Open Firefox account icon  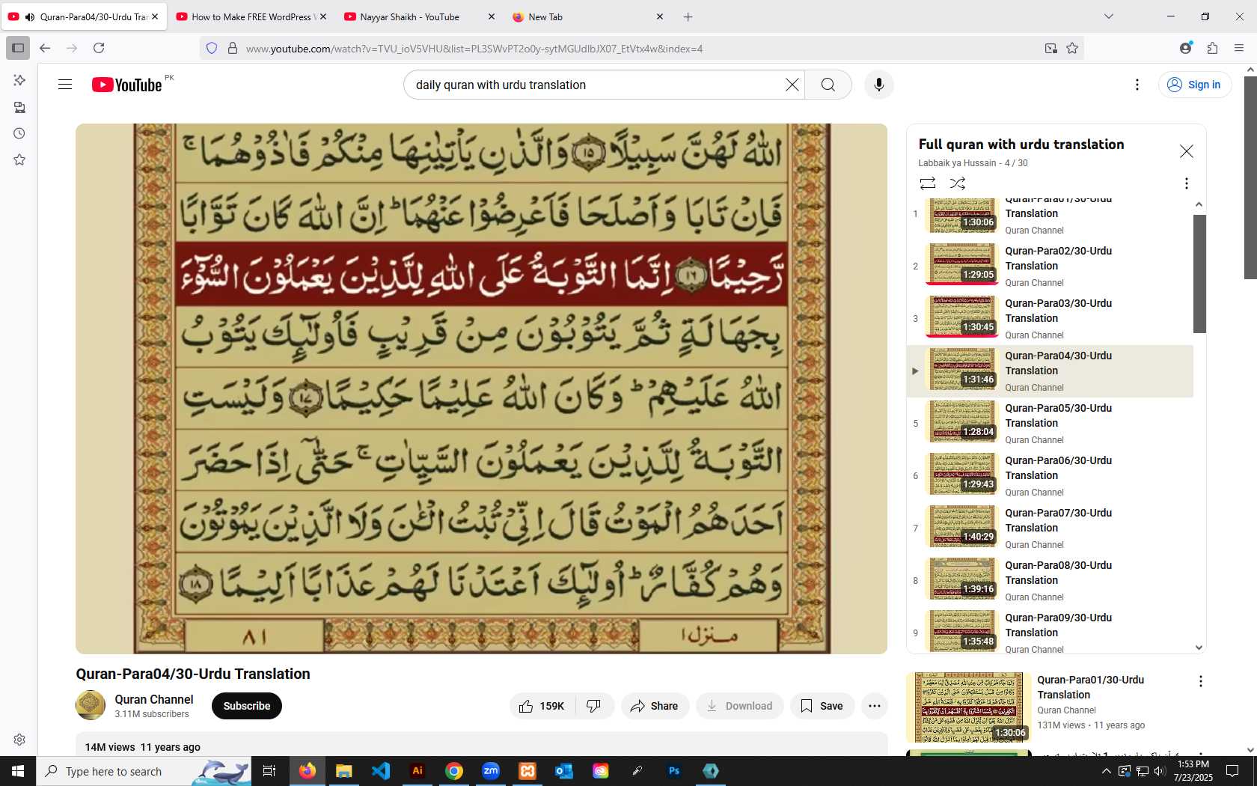(1185, 48)
